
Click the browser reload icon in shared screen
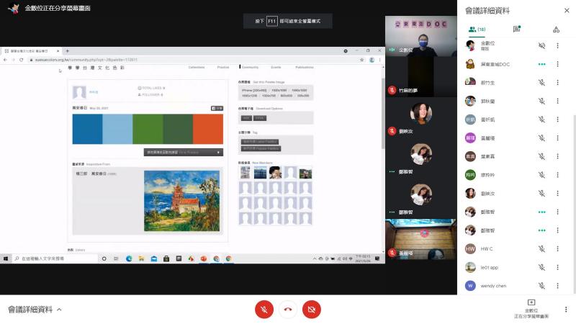[x=21, y=60]
